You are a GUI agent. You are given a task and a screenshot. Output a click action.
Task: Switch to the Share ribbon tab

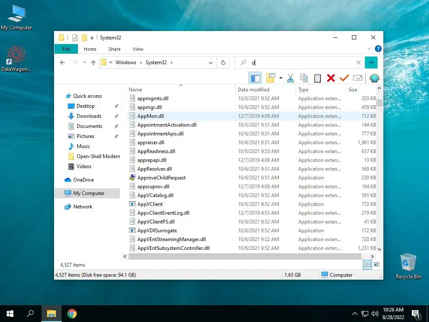[x=114, y=49]
